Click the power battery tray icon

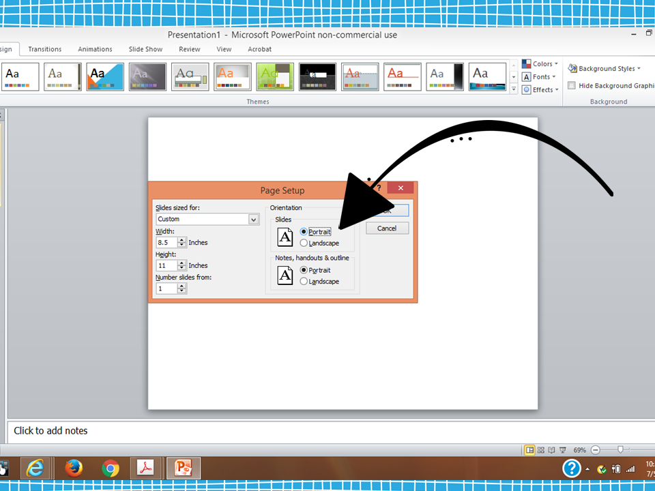(615, 469)
